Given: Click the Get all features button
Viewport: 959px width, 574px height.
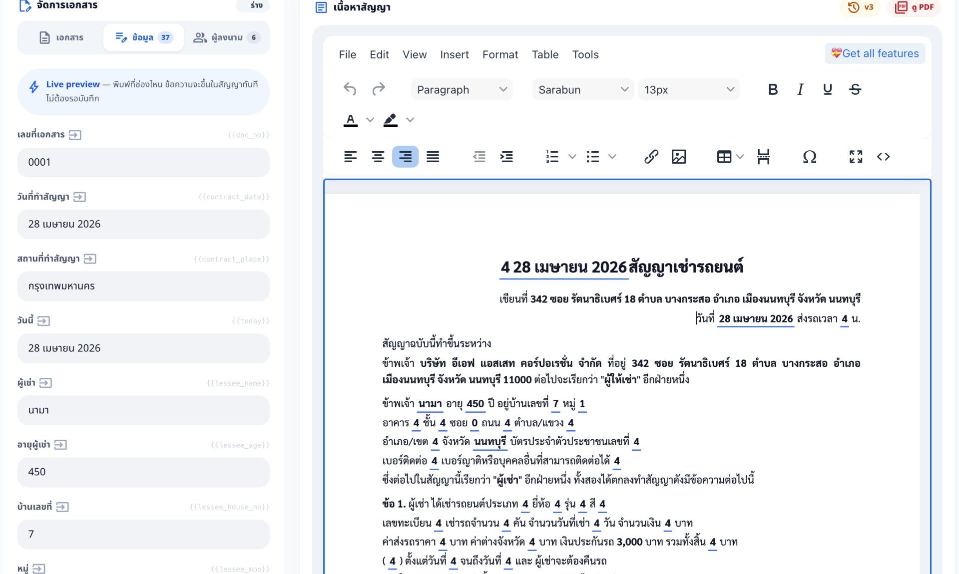Looking at the screenshot, I should point(875,53).
